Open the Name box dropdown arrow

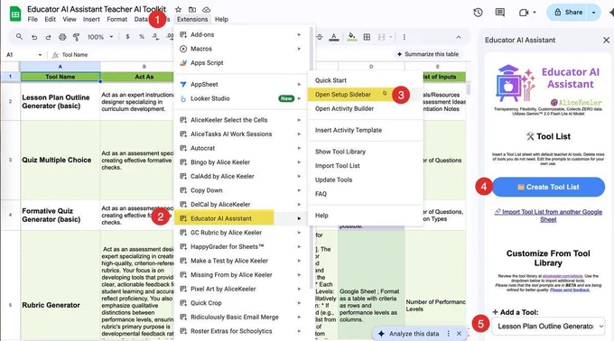coord(40,55)
